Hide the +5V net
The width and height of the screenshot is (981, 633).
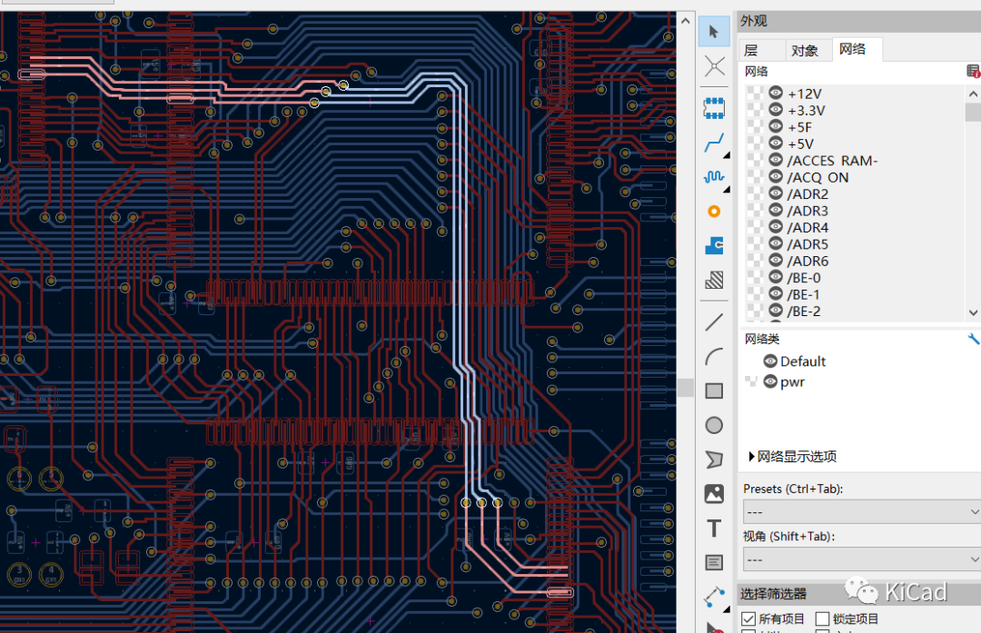click(x=776, y=143)
